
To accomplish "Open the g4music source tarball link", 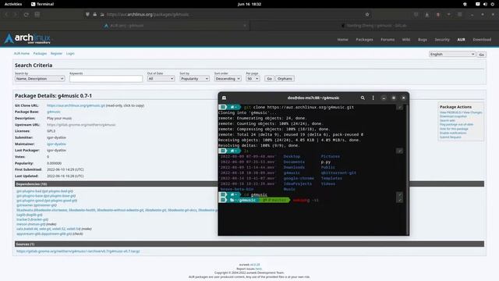I will click(x=78, y=251).
